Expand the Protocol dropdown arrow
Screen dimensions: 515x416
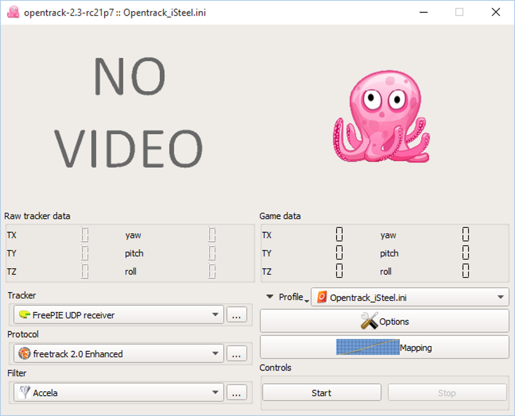point(215,353)
